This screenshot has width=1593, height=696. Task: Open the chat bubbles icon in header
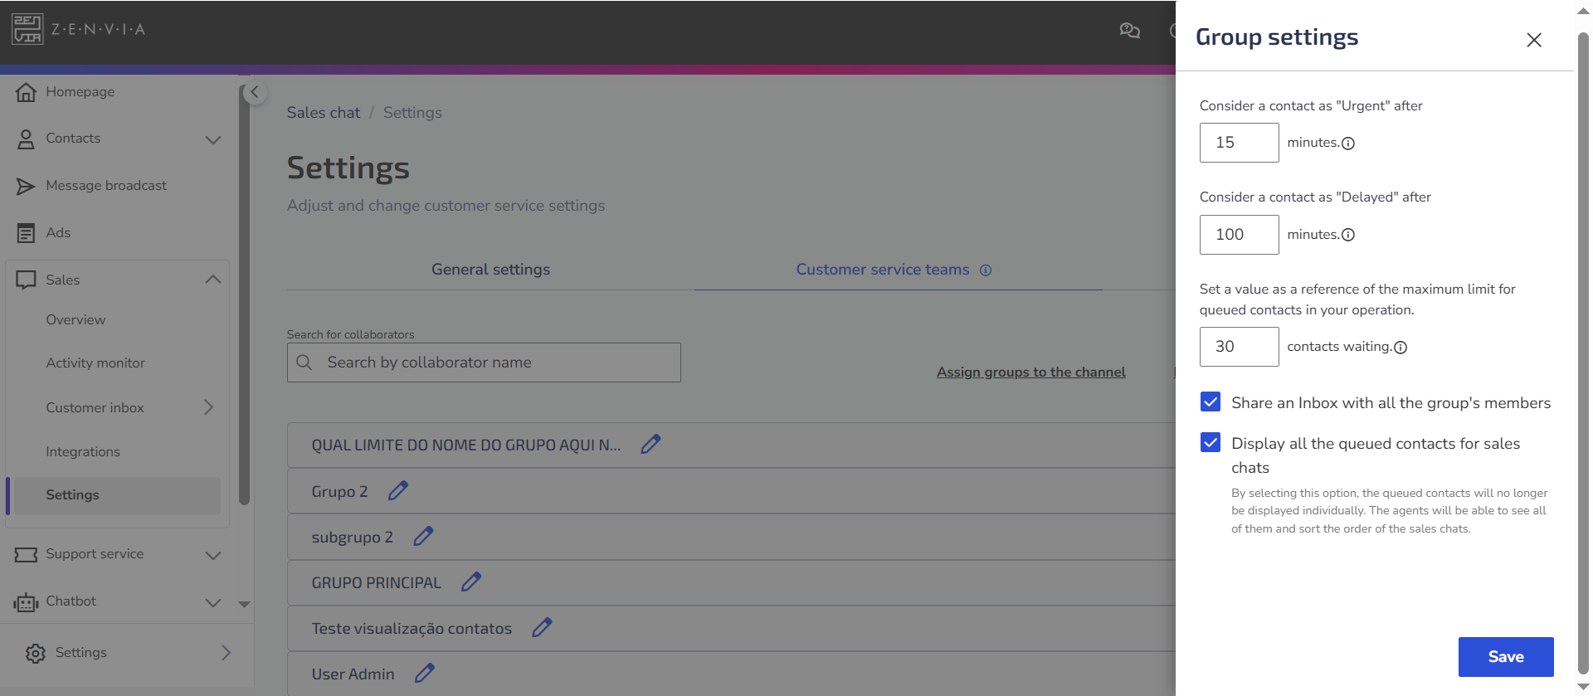1129,31
